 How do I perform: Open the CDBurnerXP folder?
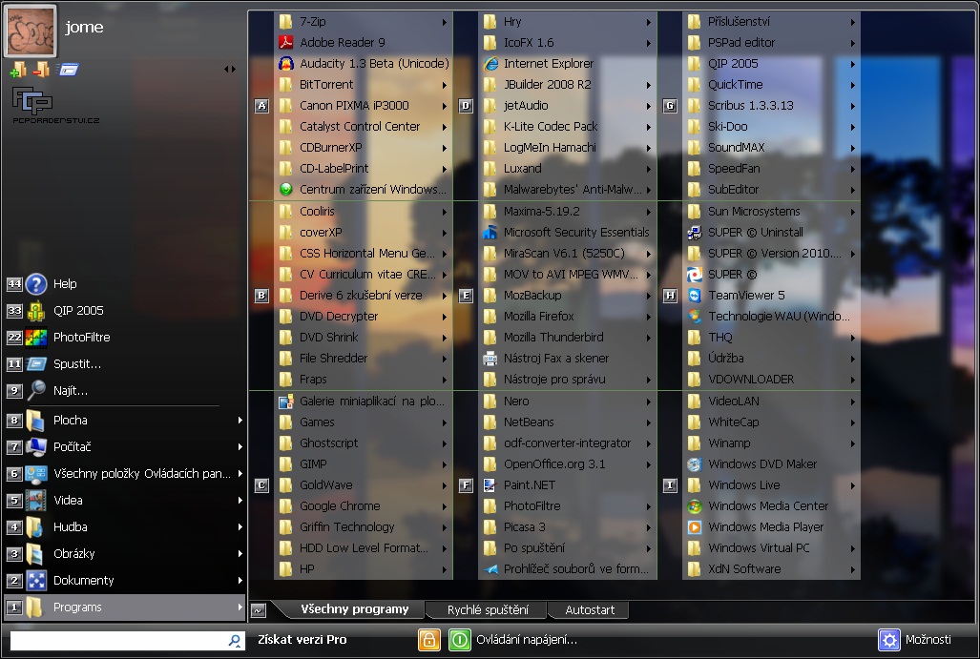click(x=364, y=148)
